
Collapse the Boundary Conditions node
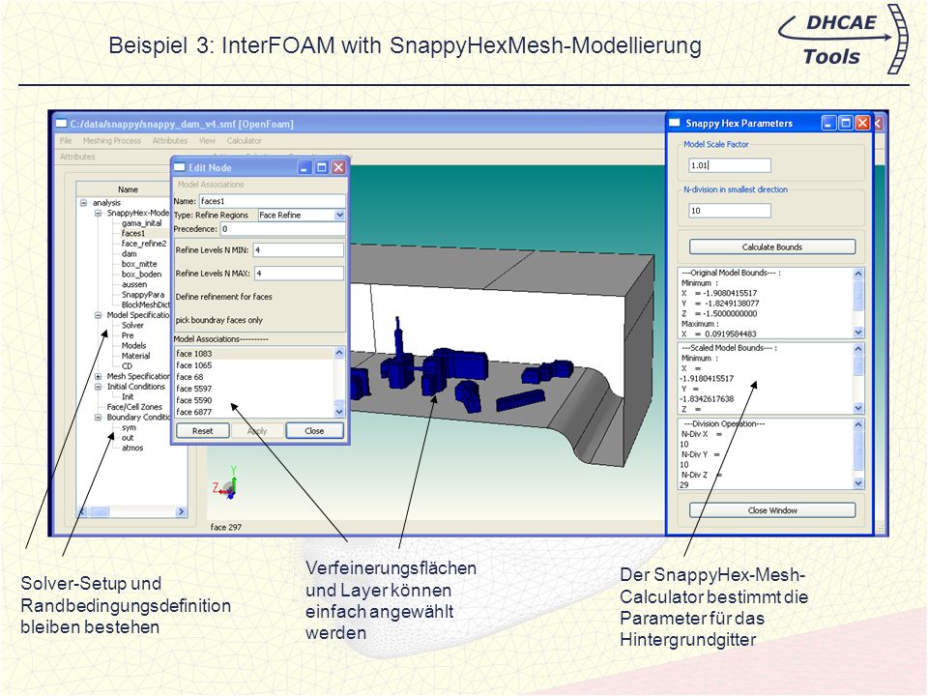click(x=99, y=418)
